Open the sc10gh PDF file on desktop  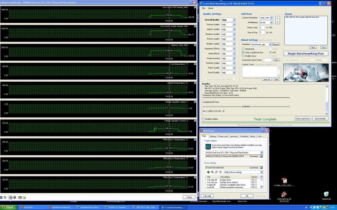pyautogui.click(x=284, y=182)
